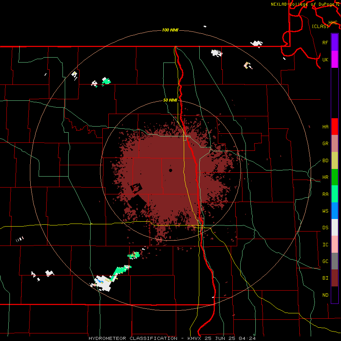The height and width of the screenshot is (341, 341).
Task: Click the mint green RA rain swatch
Action: pos(335,194)
